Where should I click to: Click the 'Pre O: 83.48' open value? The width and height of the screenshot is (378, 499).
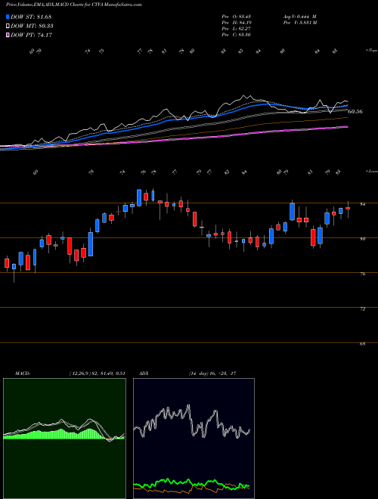[x=237, y=17]
